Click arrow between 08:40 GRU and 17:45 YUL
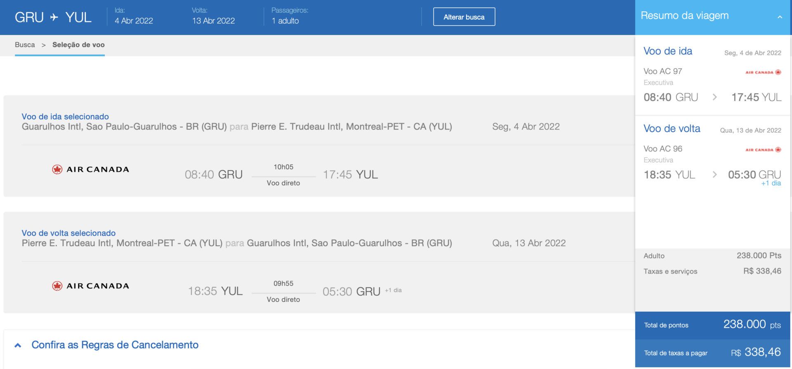This screenshot has height=369, width=792. (x=714, y=97)
